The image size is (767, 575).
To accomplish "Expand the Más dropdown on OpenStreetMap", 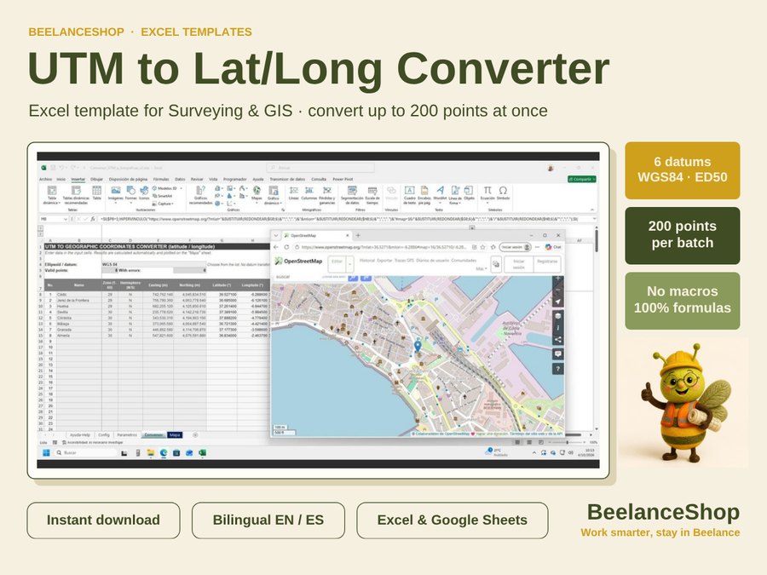I will click(482, 268).
